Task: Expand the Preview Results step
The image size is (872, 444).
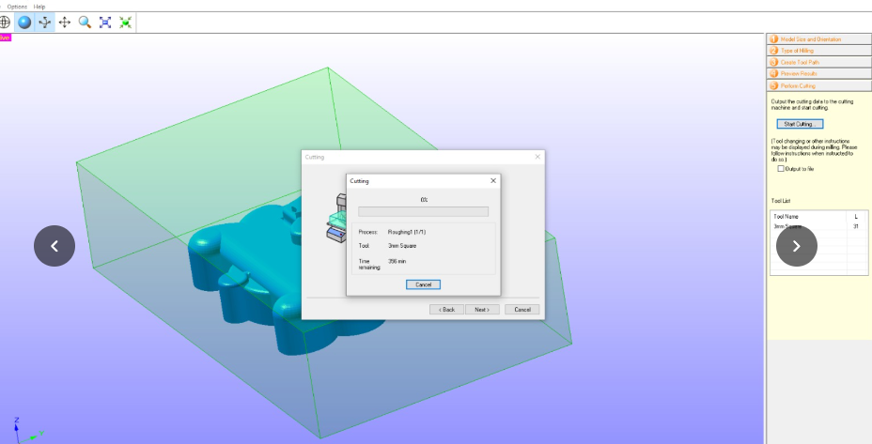Action: (819, 73)
